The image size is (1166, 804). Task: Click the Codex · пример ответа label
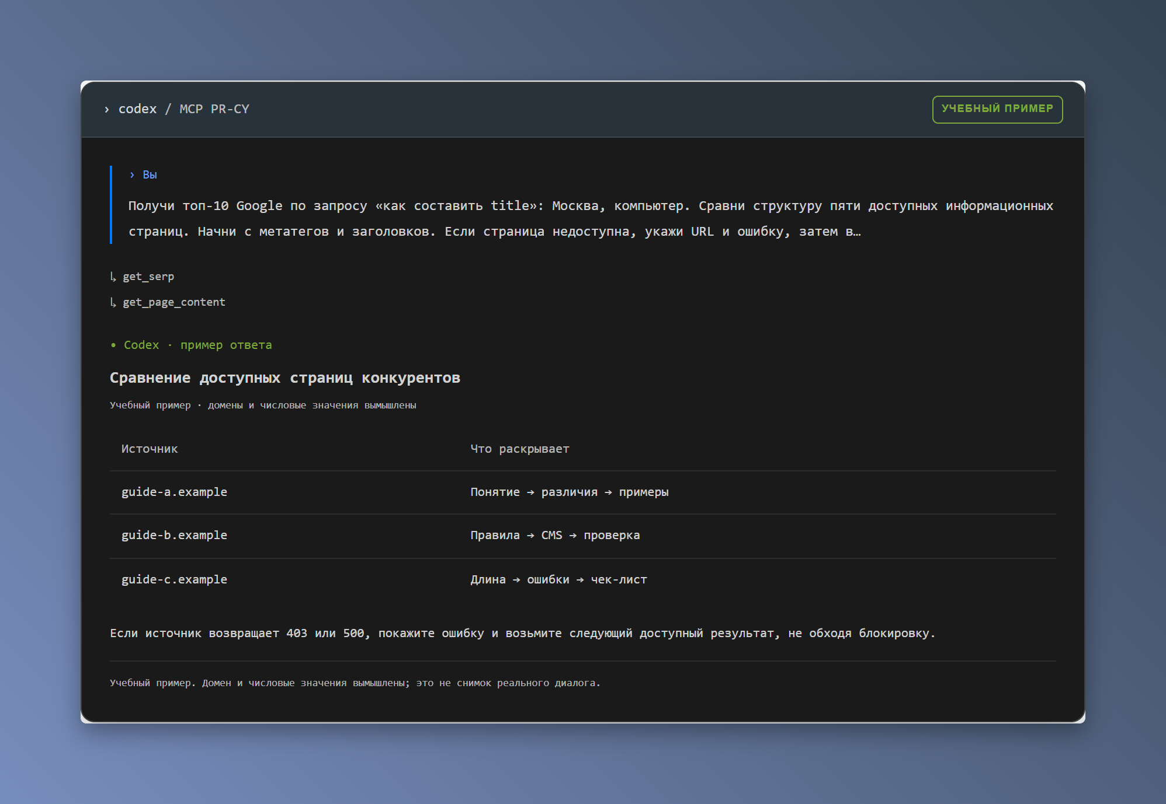197,345
